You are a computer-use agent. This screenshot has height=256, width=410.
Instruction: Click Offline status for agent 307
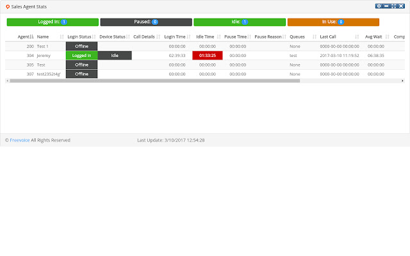(x=81, y=74)
